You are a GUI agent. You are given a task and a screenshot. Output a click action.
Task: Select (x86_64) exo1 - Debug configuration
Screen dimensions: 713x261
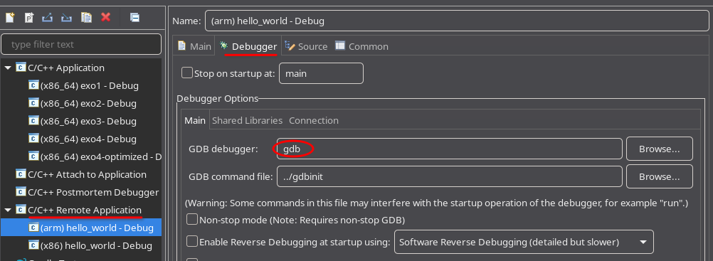click(89, 85)
